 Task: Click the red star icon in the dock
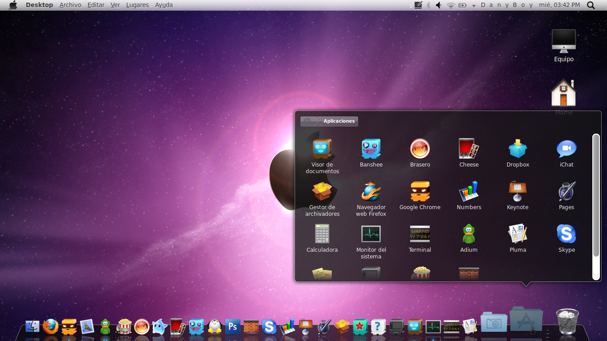coord(360,327)
